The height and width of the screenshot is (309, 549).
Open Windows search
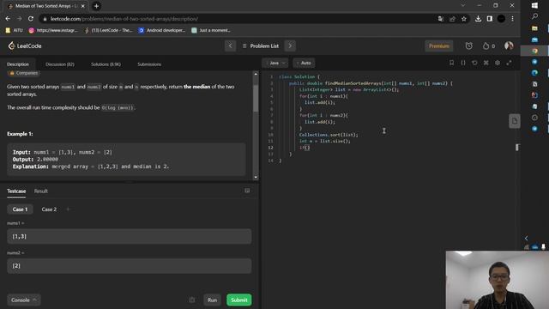[534, 16]
